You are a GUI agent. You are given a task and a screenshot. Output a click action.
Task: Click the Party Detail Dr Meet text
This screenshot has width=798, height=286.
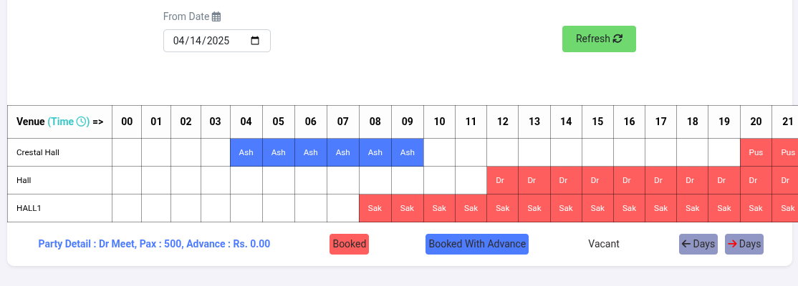(x=154, y=244)
